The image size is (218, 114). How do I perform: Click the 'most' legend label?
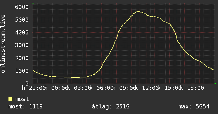(x=22, y=99)
